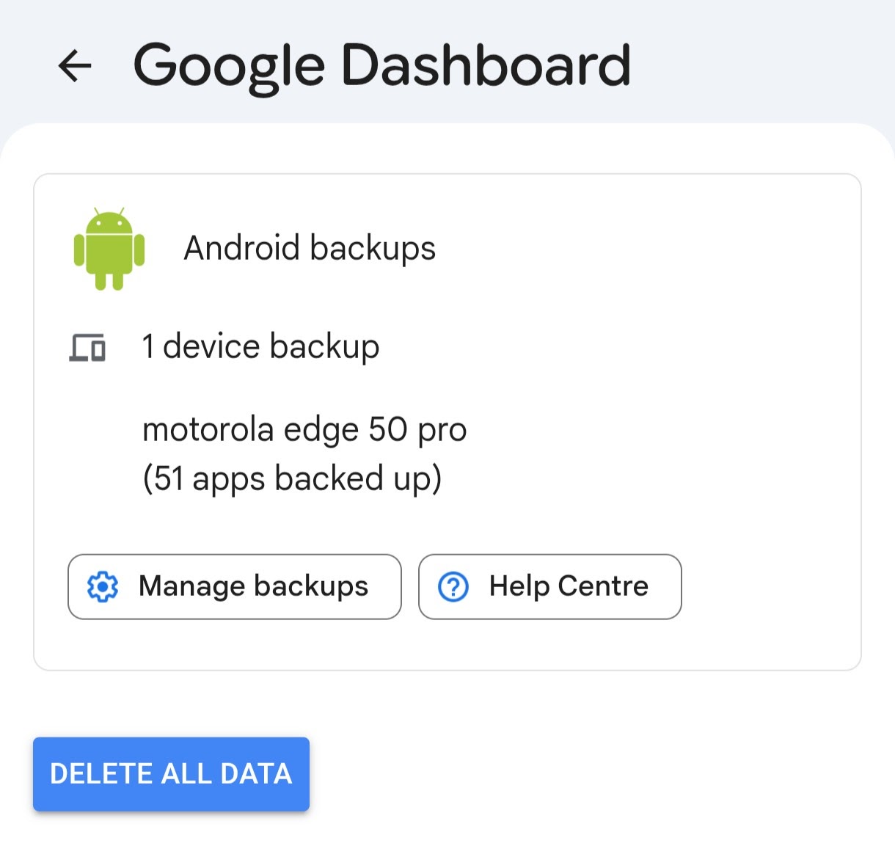Tap the word motorola in the device name

click(x=208, y=430)
